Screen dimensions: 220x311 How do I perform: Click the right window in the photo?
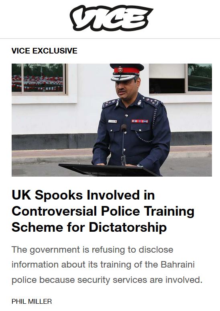pos(180,78)
